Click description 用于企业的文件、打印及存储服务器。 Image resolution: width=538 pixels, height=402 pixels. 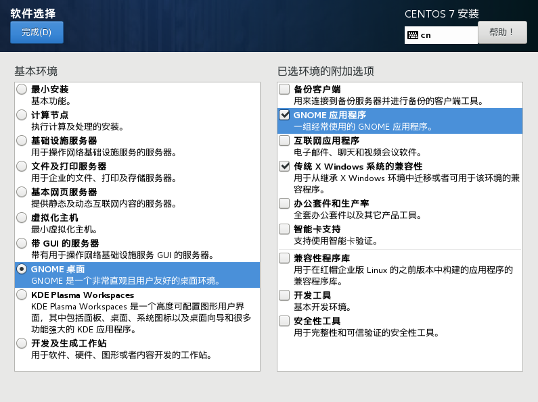pyautogui.click(x=104, y=178)
